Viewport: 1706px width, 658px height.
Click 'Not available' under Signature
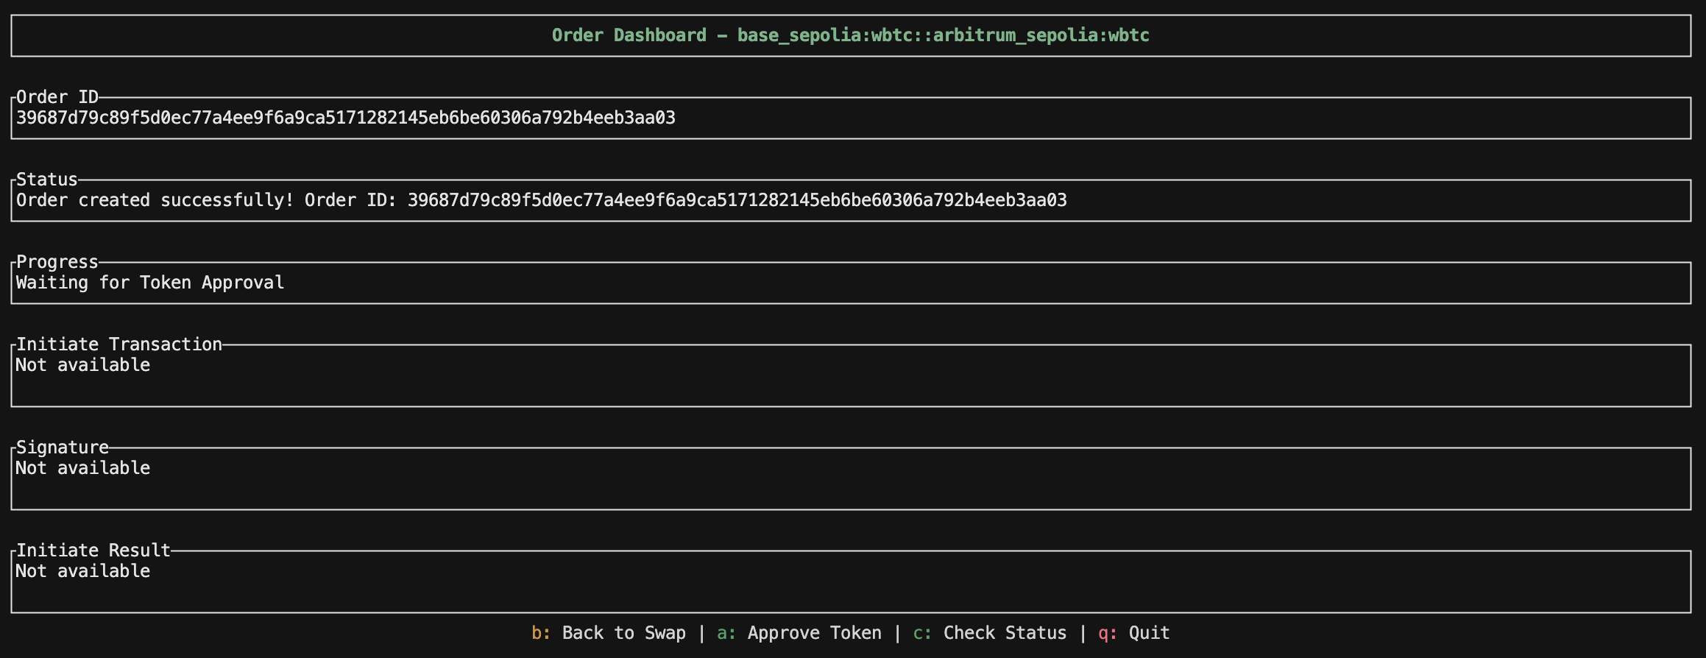click(83, 468)
